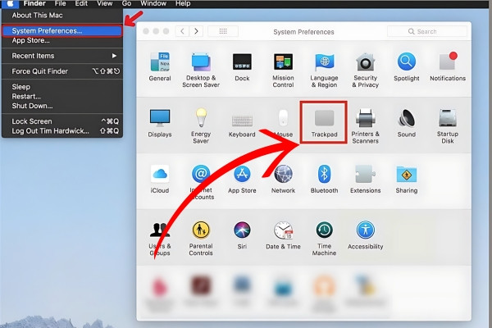Open the Trackpad preferences pane
This screenshot has height=328, width=492.
tap(324, 123)
